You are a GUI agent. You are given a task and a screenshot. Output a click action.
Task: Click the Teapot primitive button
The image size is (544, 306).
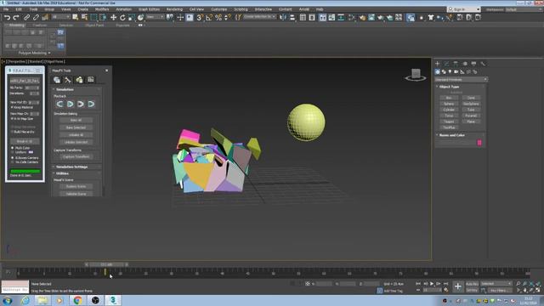(x=449, y=122)
